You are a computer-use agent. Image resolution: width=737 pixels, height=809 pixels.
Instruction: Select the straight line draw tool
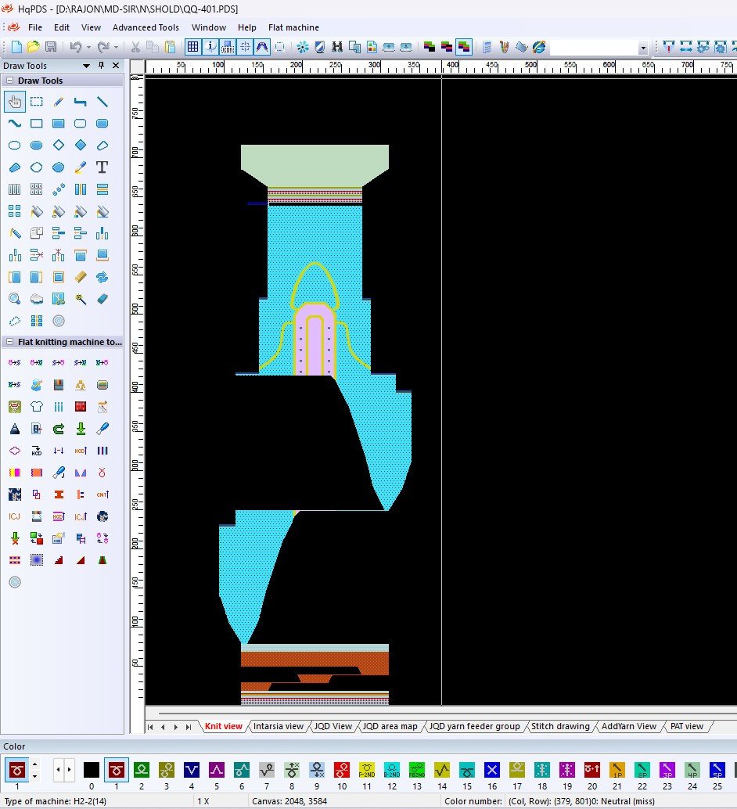(x=102, y=102)
